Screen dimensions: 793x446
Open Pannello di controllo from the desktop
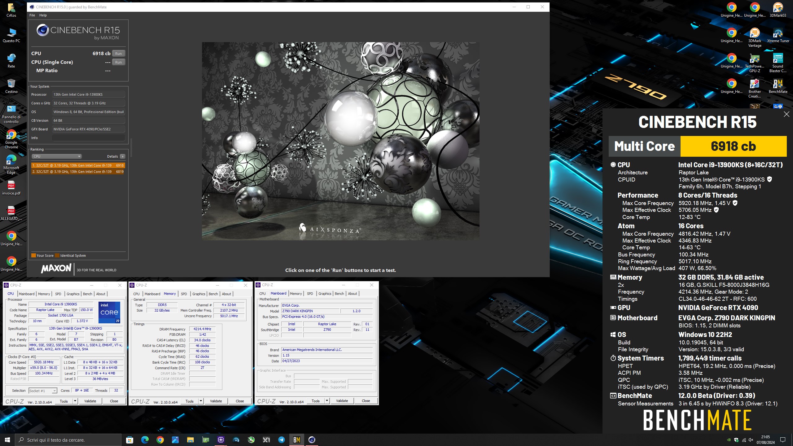(11, 114)
